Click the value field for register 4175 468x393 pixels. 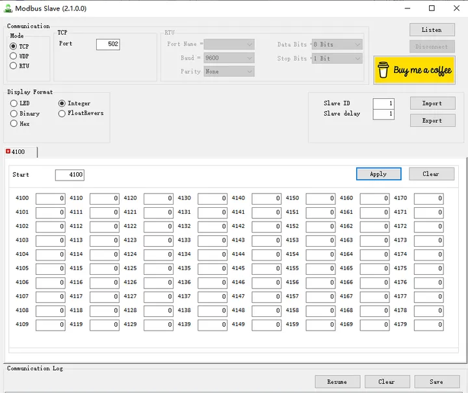[x=428, y=269]
